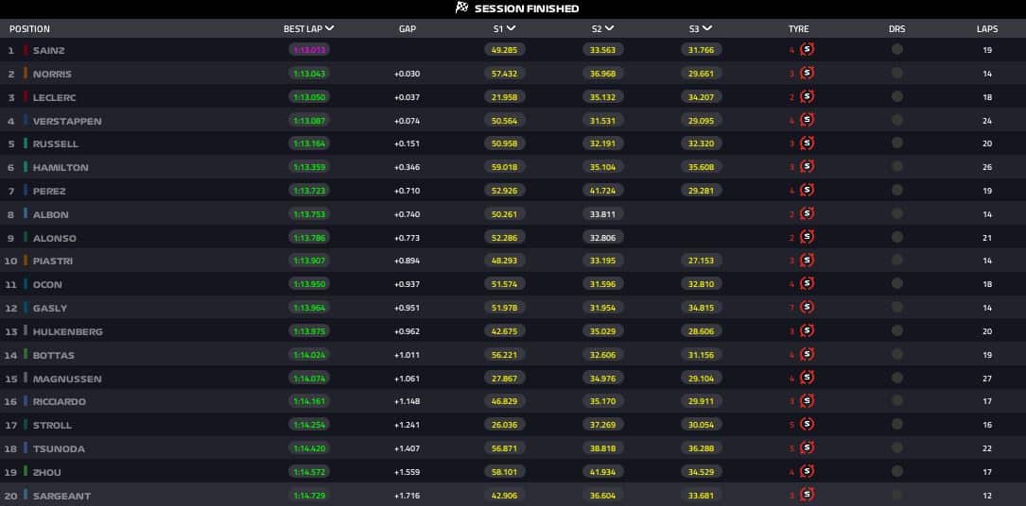Click the Gap column header
1026x506 pixels.
tap(407, 28)
